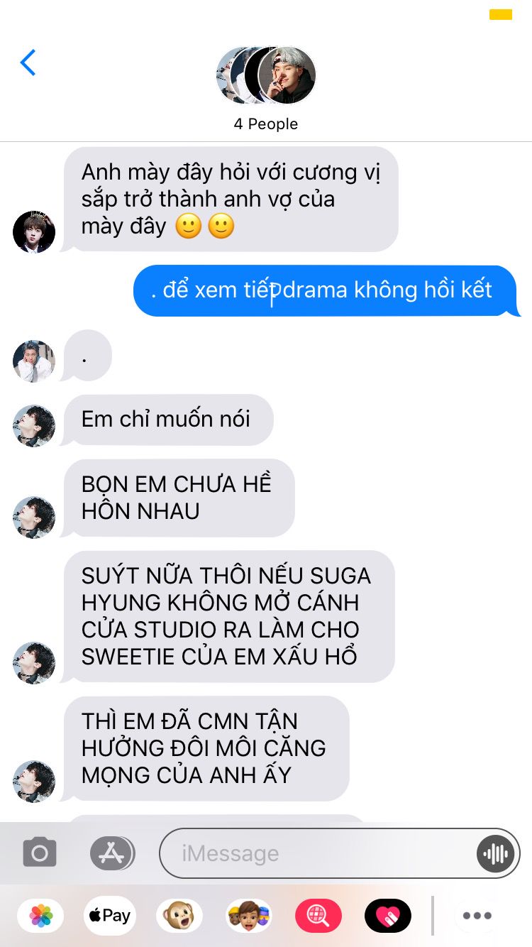Open the monkey Animoji app

click(x=179, y=916)
